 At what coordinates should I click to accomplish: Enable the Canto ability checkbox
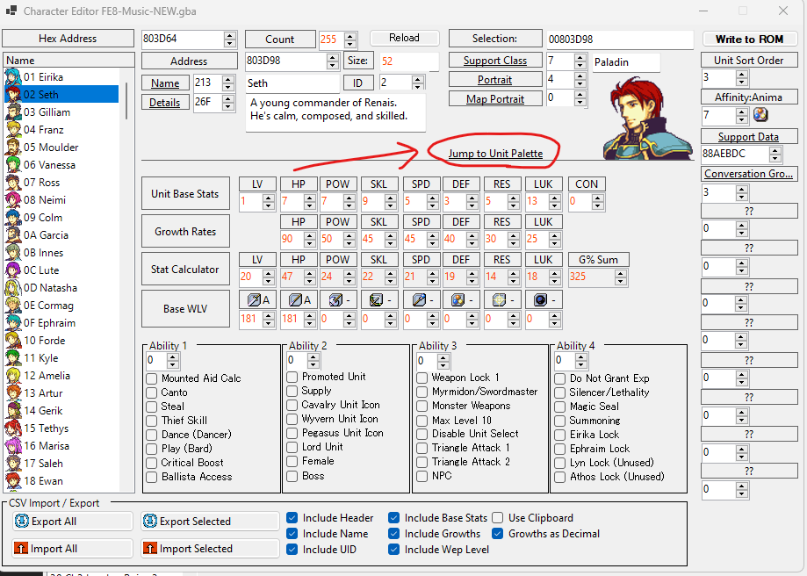pos(153,392)
